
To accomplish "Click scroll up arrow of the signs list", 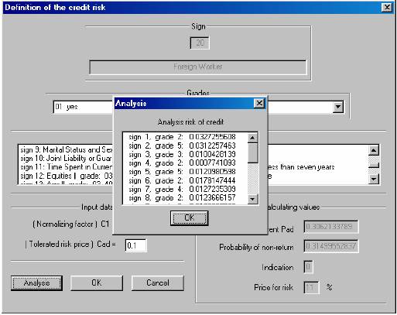I will coord(374,150).
